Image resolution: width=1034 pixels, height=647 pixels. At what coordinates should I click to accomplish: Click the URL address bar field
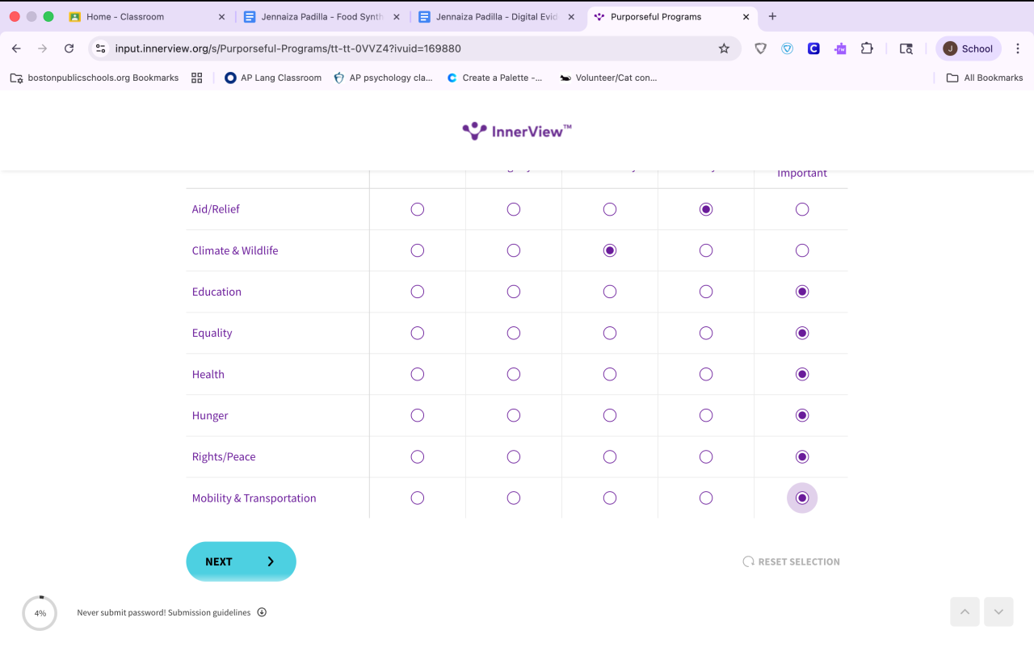[404, 48]
